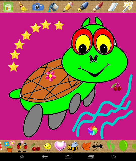Select the red paintbrush tool
136x161 pixels.
tap(98, 7)
